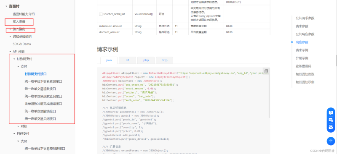Open 当面付能力介绍 page

click(x=24, y=14)
